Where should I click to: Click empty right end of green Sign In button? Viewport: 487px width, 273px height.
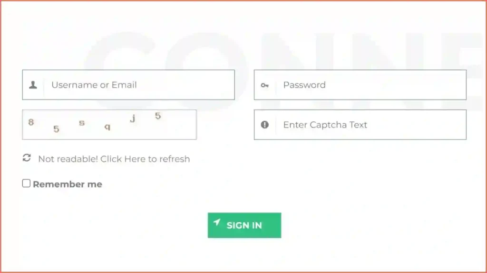click(272, 225)
